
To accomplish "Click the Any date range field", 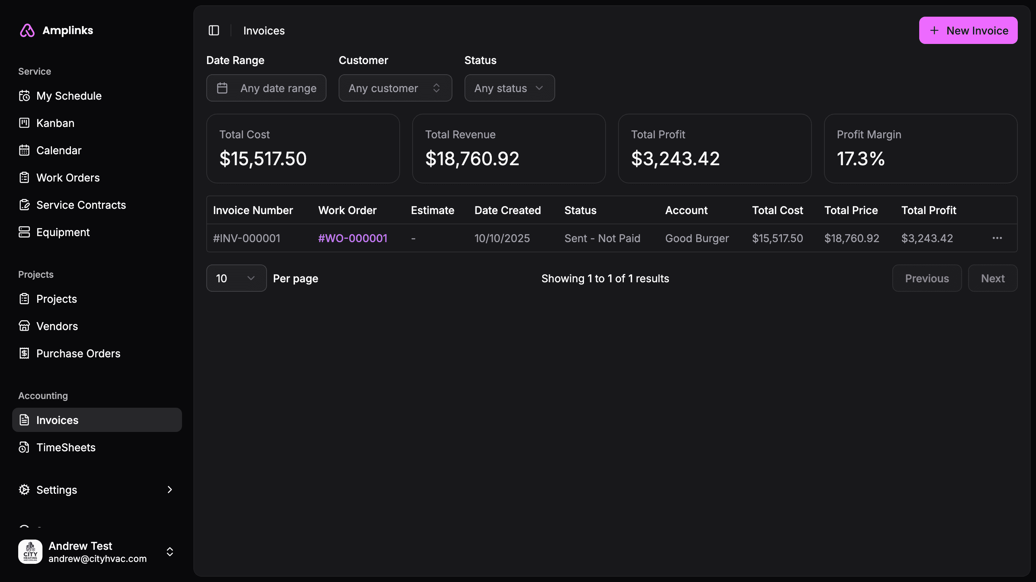I will (x=266, y=88).
